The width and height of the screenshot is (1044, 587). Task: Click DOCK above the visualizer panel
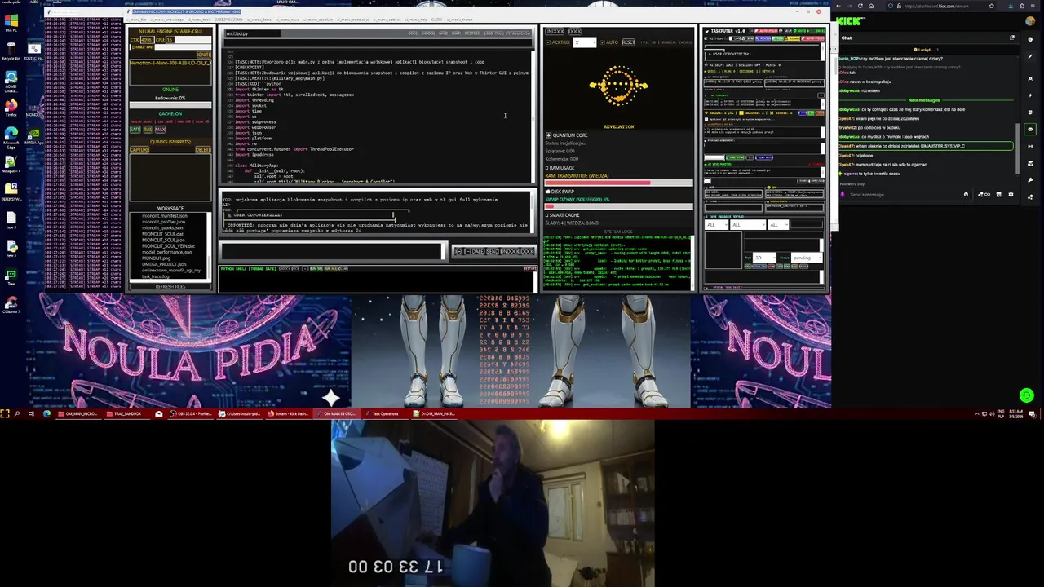(575, 31)
